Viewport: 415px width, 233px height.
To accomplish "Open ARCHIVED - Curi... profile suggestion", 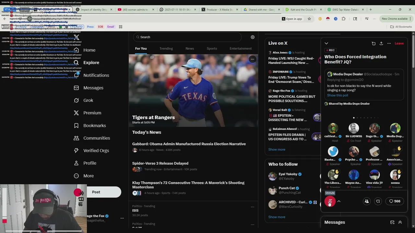I will 293,204.
